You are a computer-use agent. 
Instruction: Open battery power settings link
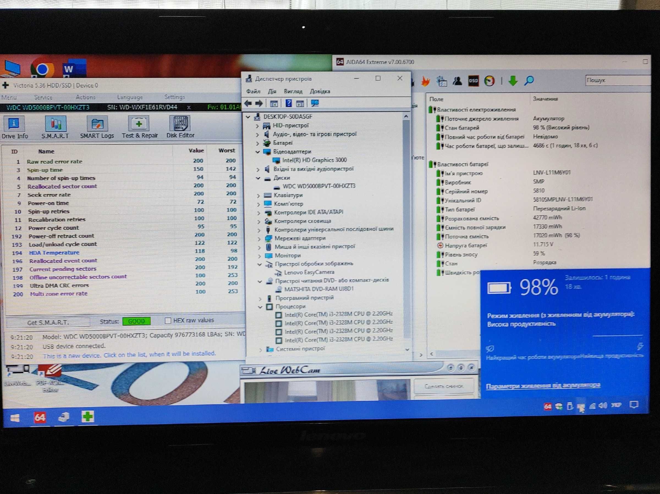coord(543,386)
